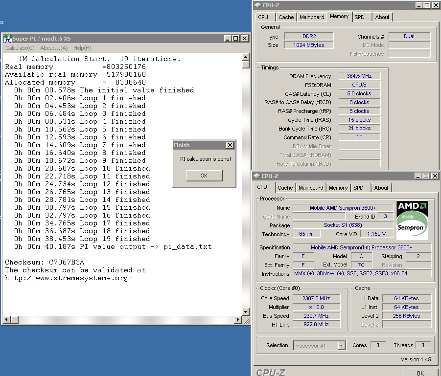Open About tab in upper CPU-Z window
The width and height of the screenshot is (441, 376).
(382, 17)
